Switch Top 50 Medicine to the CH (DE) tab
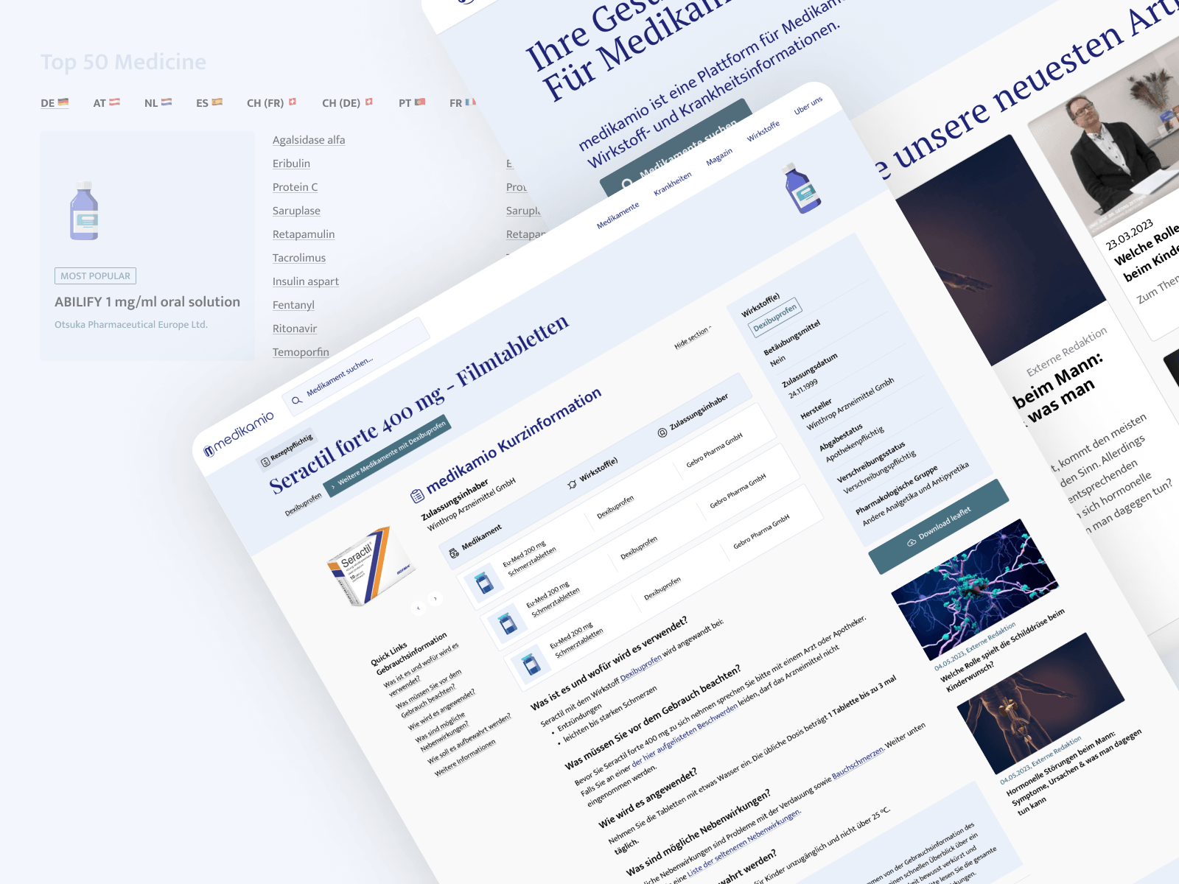Viewport: 1179px width, 884px height. [x=347, y=103]
